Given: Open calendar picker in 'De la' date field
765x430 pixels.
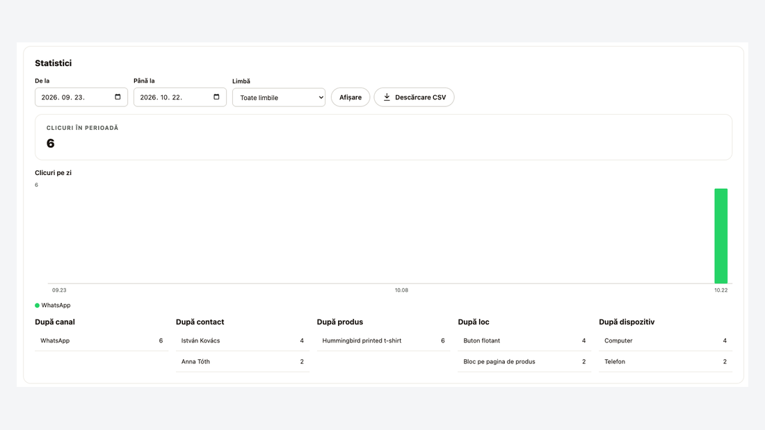Looking at the screenshot, I should click(x=118, y=97).
